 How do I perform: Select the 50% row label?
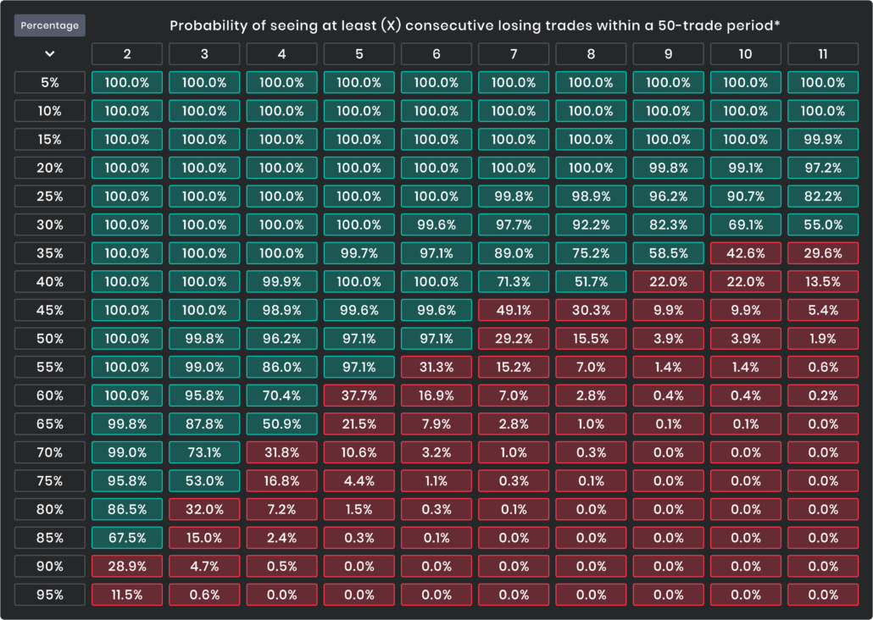(x=49, y=339)
